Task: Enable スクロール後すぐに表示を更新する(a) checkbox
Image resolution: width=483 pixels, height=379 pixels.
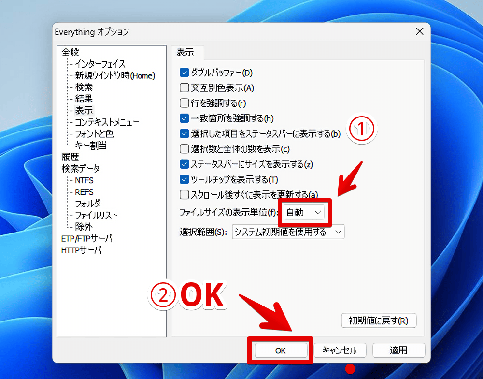Action: tap(184, 195)
